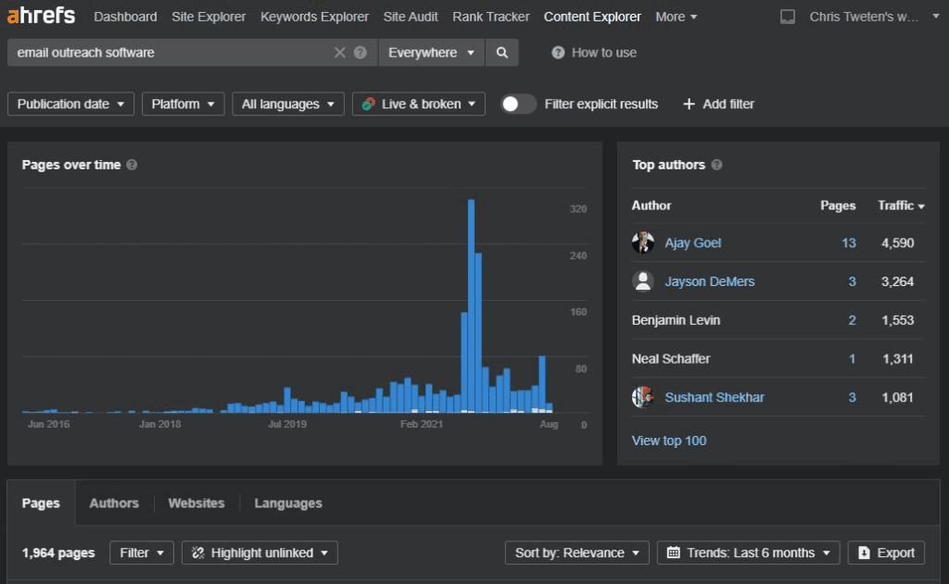Screen dimensions: 949x584
Task: Switch to the Authors tab
Action: [114, 503]
